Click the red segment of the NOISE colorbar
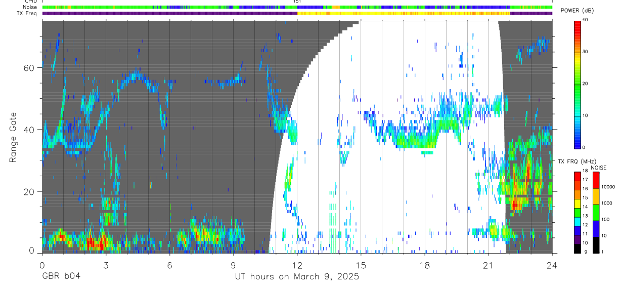621x287 pixels. coord(595,180)
